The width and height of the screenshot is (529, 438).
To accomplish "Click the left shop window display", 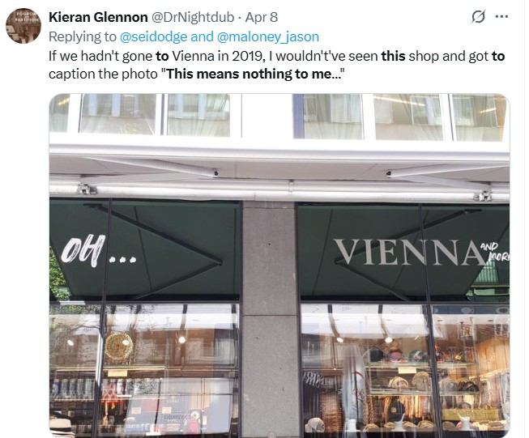I will click(x=146, y=368).
